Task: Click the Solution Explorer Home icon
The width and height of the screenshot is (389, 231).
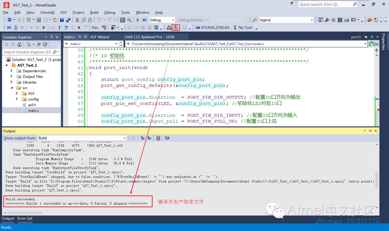Action: (19, 44)
